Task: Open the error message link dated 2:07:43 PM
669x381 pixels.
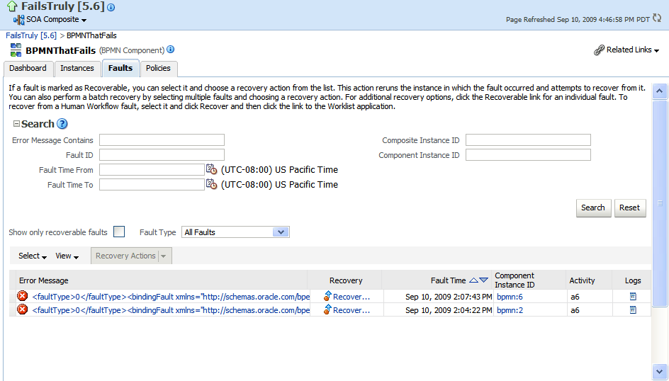Action: point(171,297)
